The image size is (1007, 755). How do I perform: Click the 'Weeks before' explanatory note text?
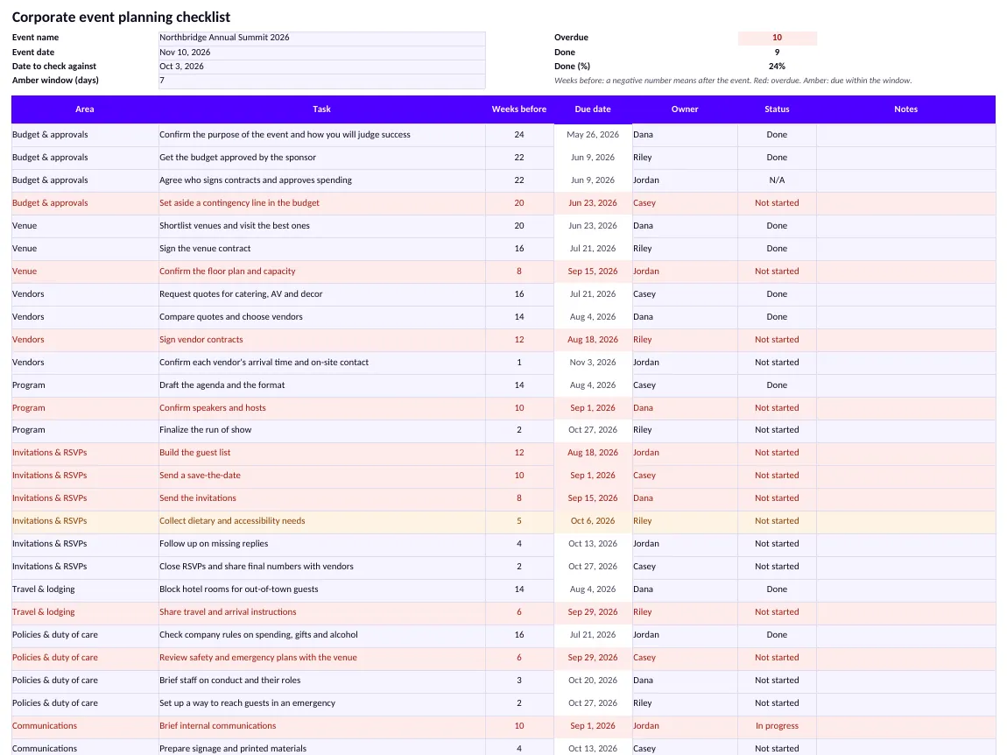[733, 81]
